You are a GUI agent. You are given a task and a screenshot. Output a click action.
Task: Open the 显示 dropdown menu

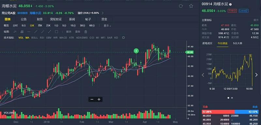click(x=107, y=26)
